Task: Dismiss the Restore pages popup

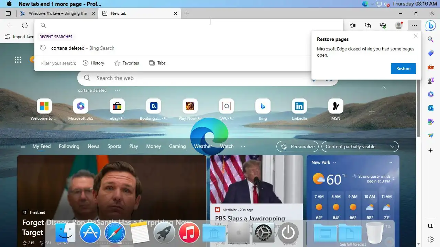Action: click(x=416, y=36)
